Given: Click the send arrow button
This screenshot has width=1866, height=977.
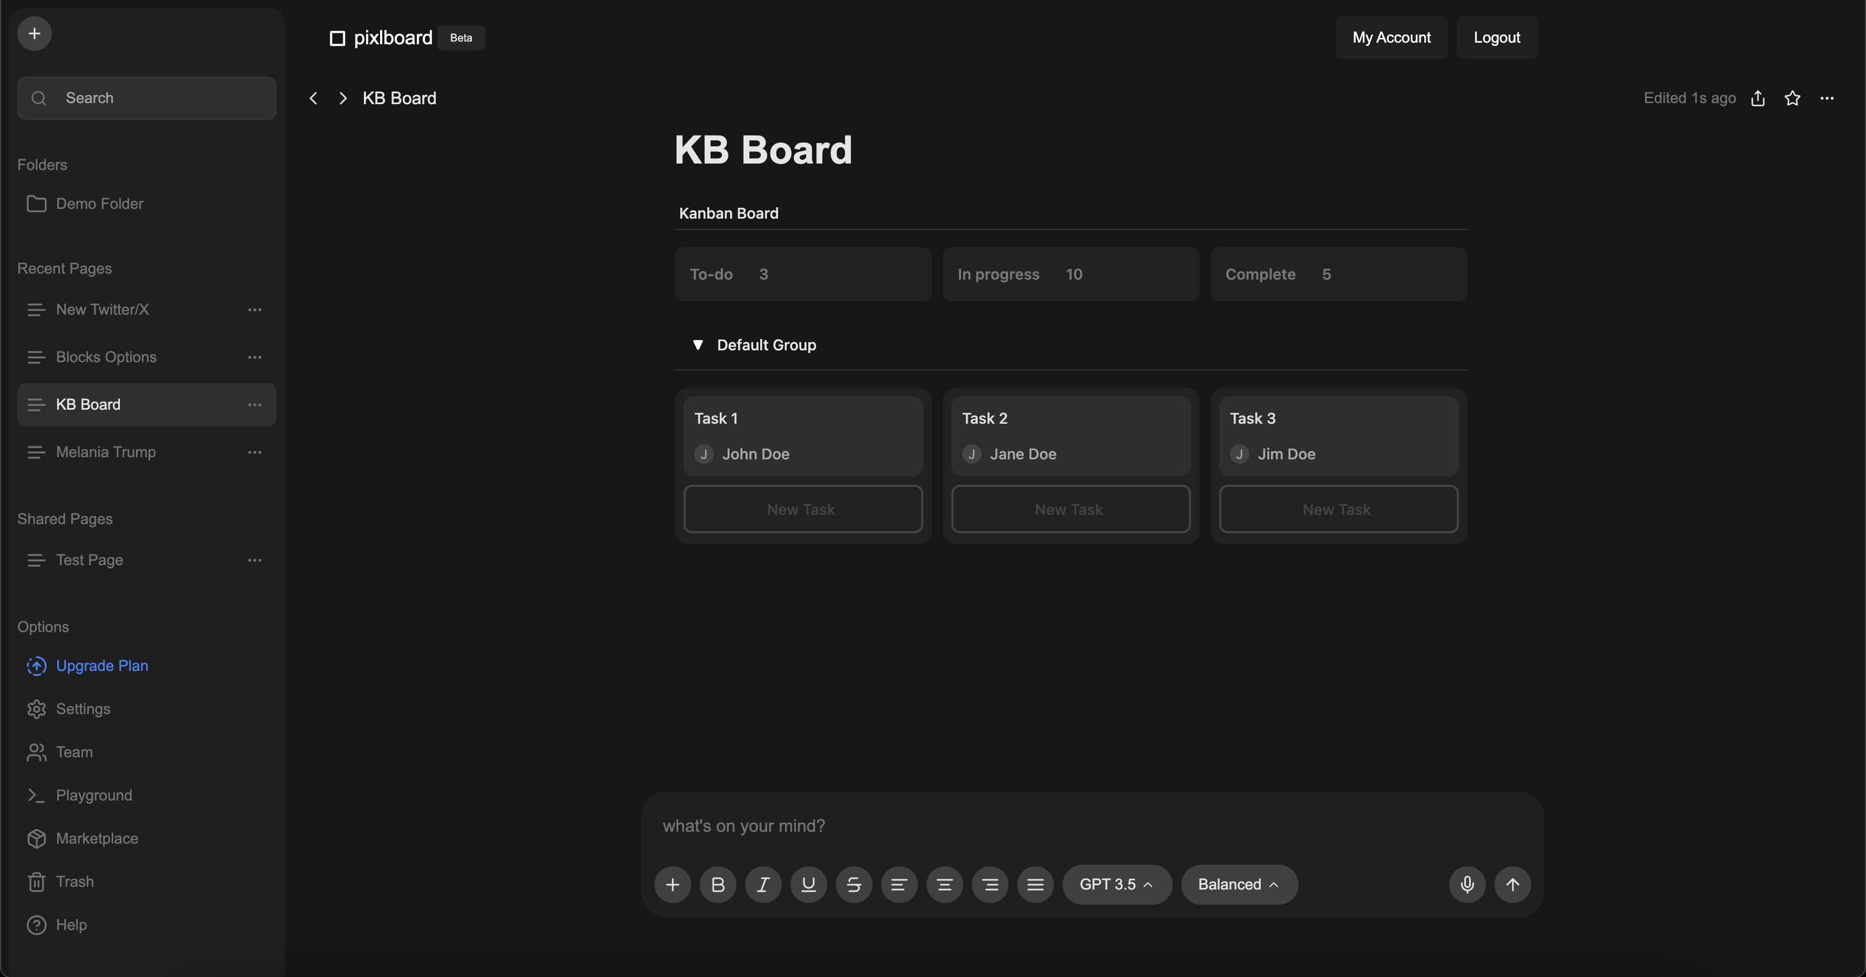Looking at the screenshot, I should [x=1512, y=884].
